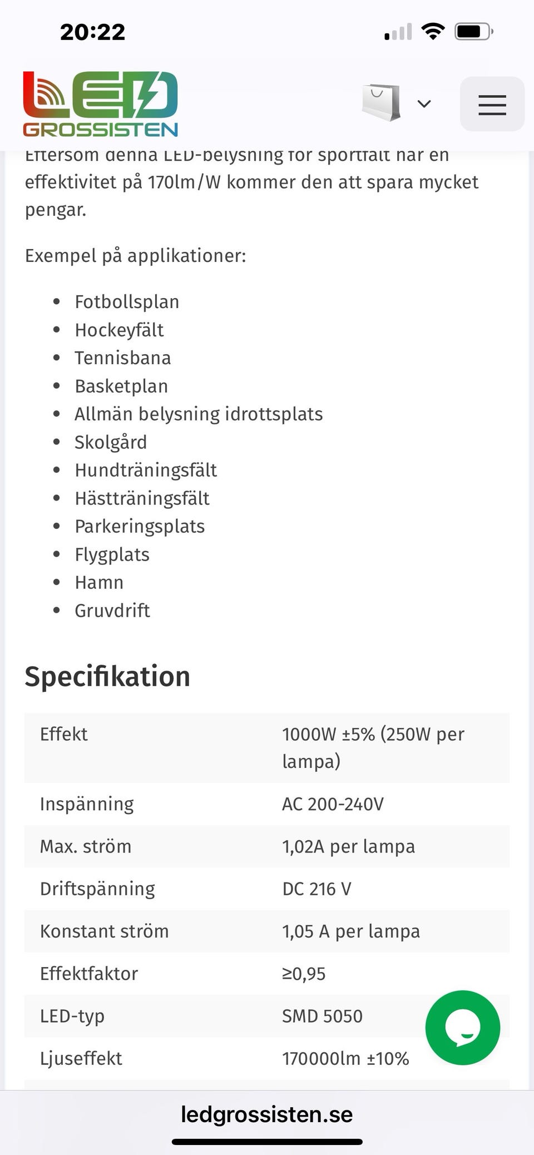The height and width of the screenshot is (1155, 534).
Task: Tap the Effekt specification row label
Action: [x=64, y=734]
